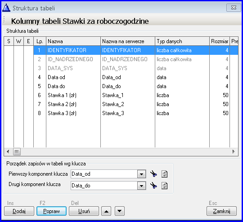
Task: Click the Dodaj button
Action: click(19, 211)
